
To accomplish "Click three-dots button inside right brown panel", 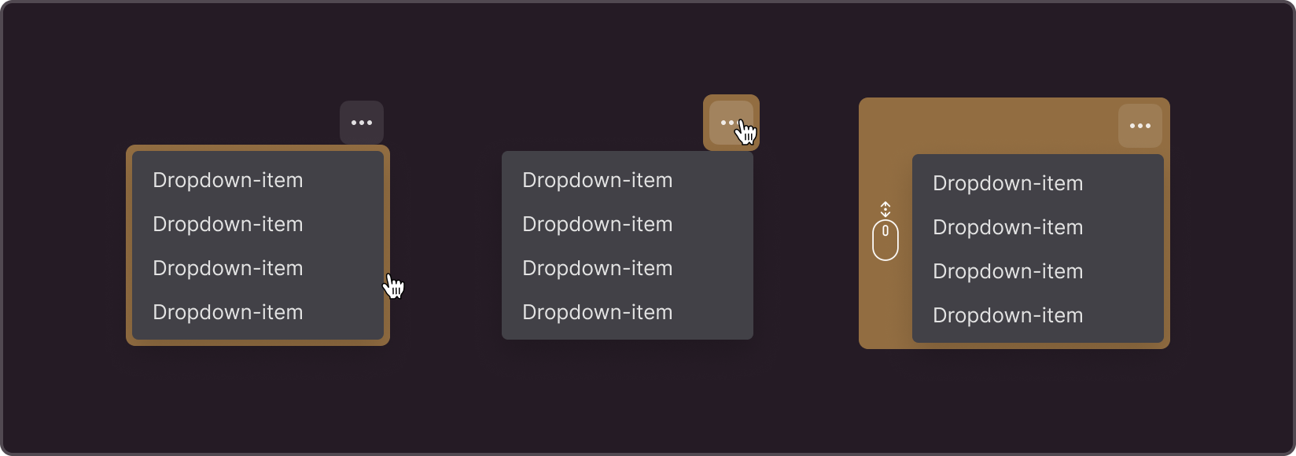I will [x=1140, y=126].
